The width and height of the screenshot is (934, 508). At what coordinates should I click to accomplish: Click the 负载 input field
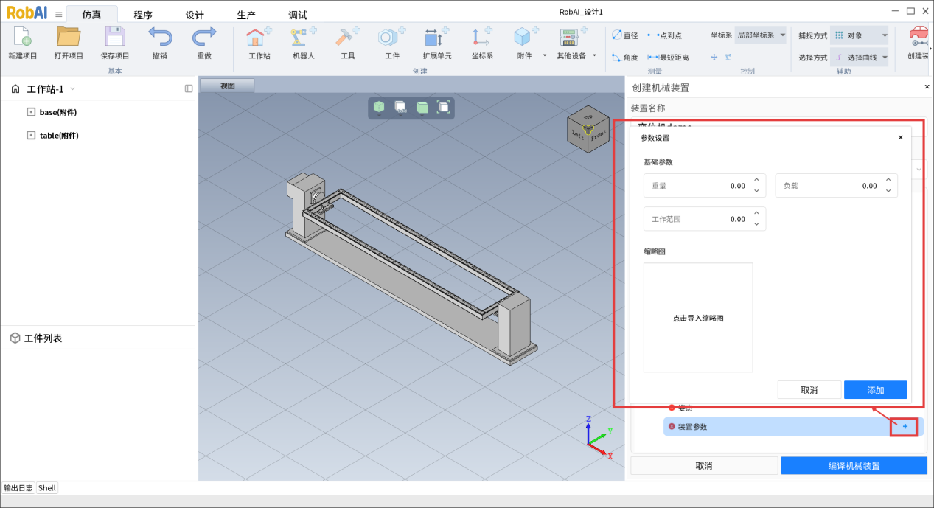836,186
